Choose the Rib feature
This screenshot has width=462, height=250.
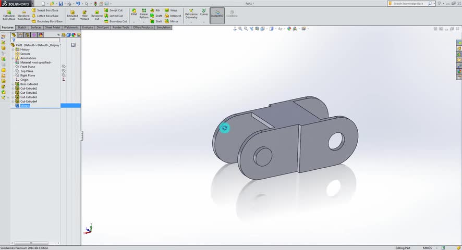coord(155,10)
